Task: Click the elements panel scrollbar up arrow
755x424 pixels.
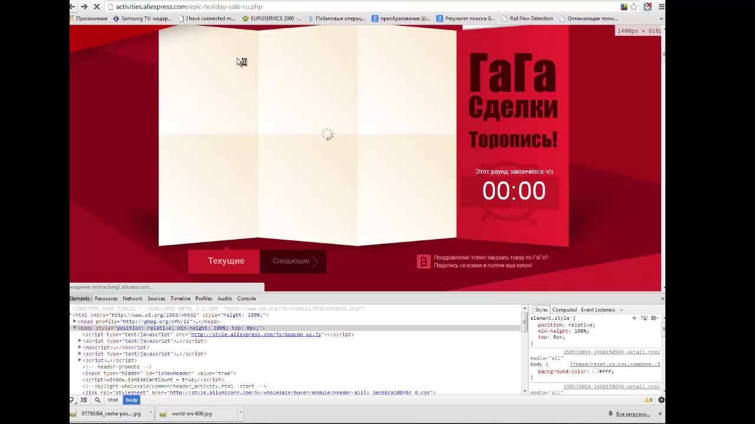Action: pyautogui.click(x=525, y=308)
